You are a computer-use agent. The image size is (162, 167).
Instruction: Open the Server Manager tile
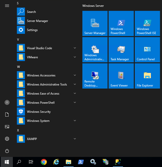[x=95, y=23]
